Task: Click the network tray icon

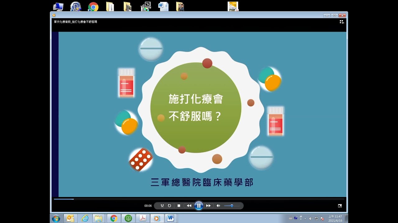Action: [x=316, y=218]
